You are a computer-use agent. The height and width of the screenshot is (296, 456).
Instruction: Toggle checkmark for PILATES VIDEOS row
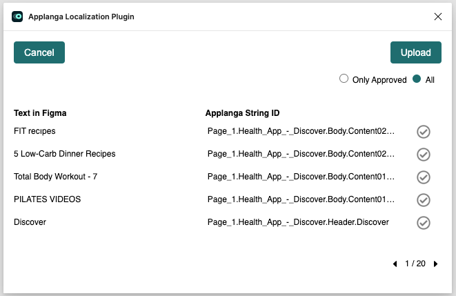(423, 200)
